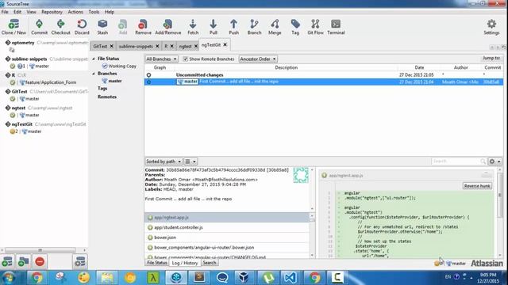The height and width of the screenshot is (285, 508).
Task: Fetch from remote using the Fetch icon
Action: click(x=193, y=27)
